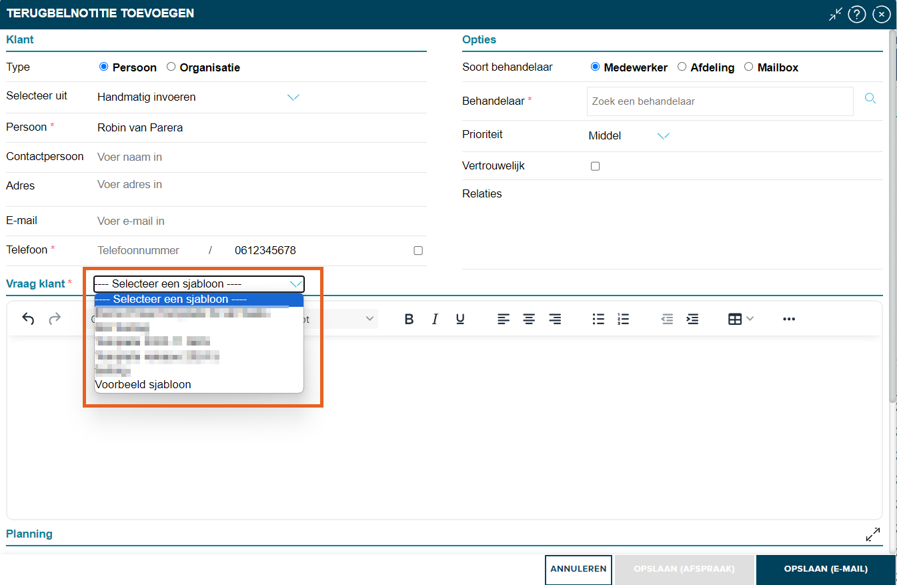Select the Organisatie radio button

coord(171,67)
